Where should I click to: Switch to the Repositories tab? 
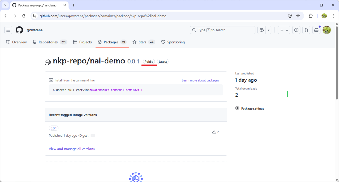tap(50, 42)
